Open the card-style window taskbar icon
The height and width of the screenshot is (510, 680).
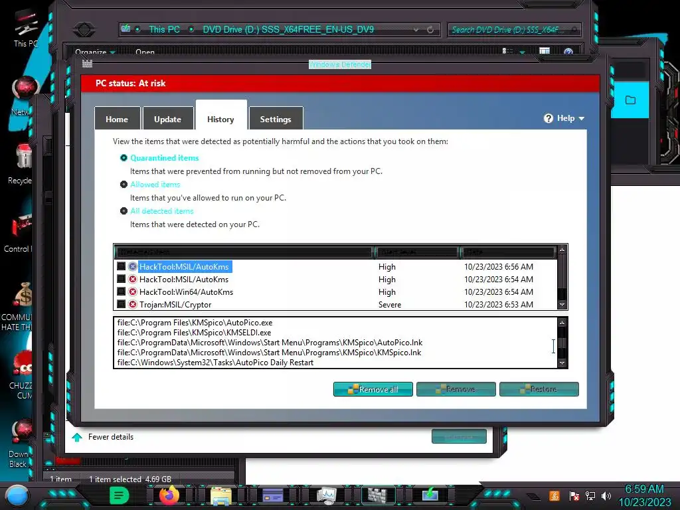pyautogui.click(x=273, y=495)
